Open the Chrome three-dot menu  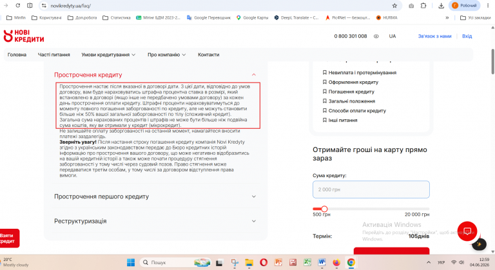488,6
